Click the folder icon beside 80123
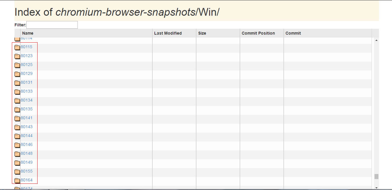 (x=17, y=56)
